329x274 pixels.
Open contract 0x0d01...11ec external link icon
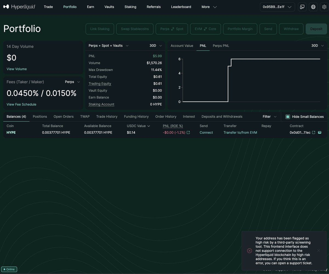314,133
